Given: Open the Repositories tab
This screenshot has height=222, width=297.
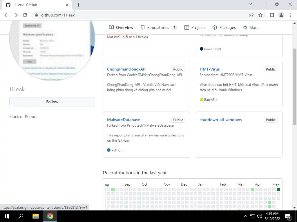Looking at the screenshot, I should tap(159, 27).
